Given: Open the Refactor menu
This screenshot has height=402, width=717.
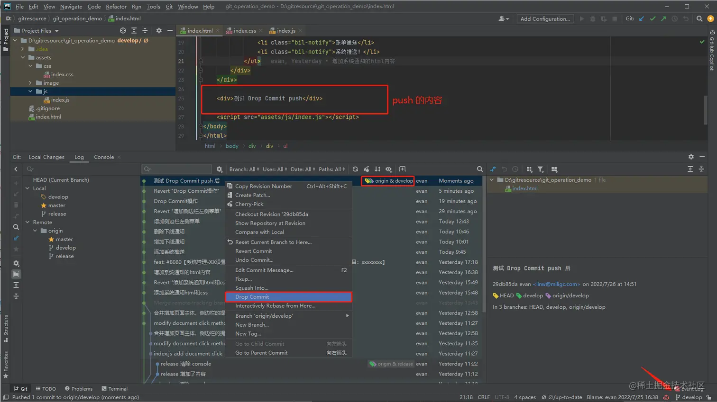Looking at the screenshot, I should tap(116, 7).
